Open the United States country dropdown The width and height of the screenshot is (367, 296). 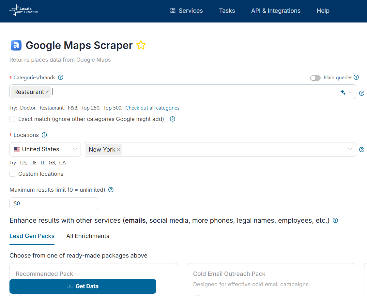point(45,149)
